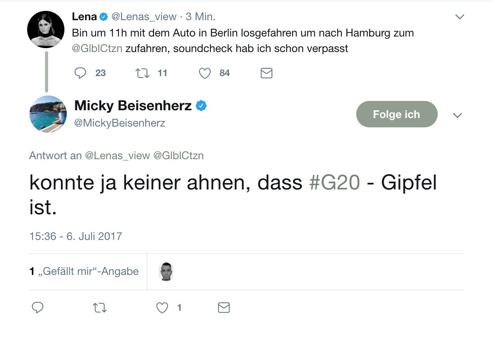Open the @GlblCtzn mention in Lena's tweet
Image resolution: width=492 pixels, height=337 pixels.
click(97, 49)
